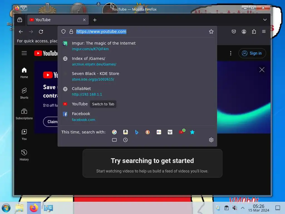Open file manager from taskbar

(20, 208)
